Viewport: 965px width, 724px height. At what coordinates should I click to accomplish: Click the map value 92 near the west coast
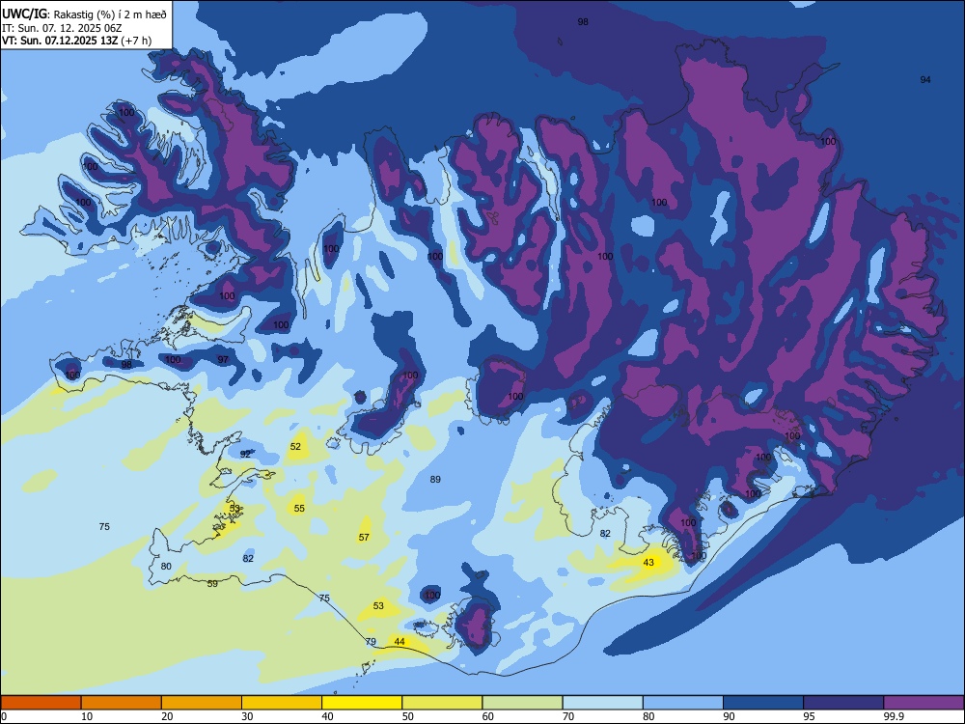[245, 454]
